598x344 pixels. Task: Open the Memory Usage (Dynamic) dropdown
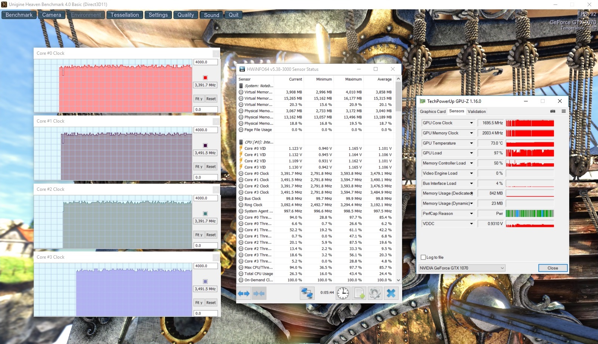471,203
